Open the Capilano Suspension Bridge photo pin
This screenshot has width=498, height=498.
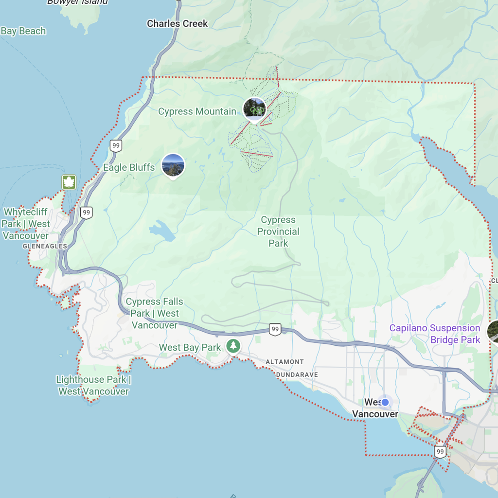tap(493, 332)
